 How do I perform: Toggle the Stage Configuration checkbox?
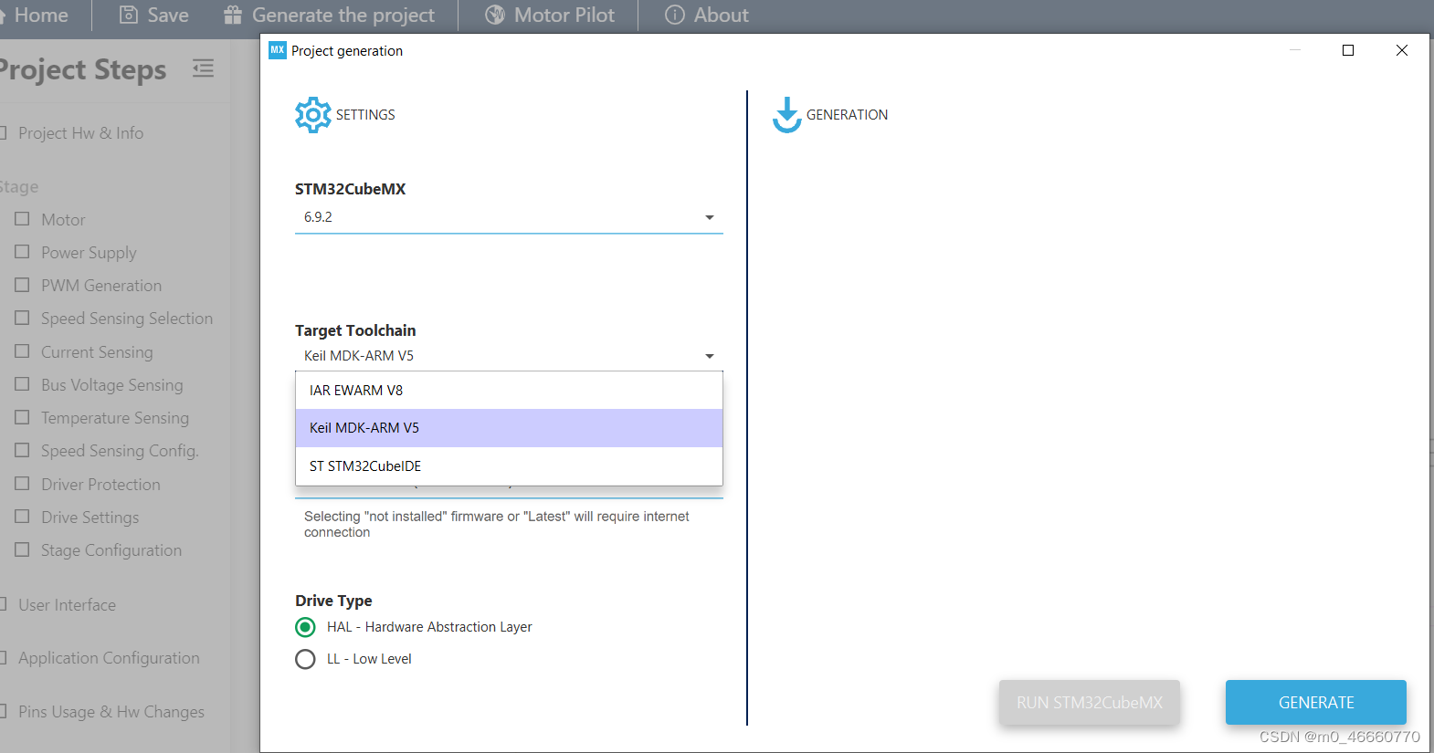click(x=22, y=549)
